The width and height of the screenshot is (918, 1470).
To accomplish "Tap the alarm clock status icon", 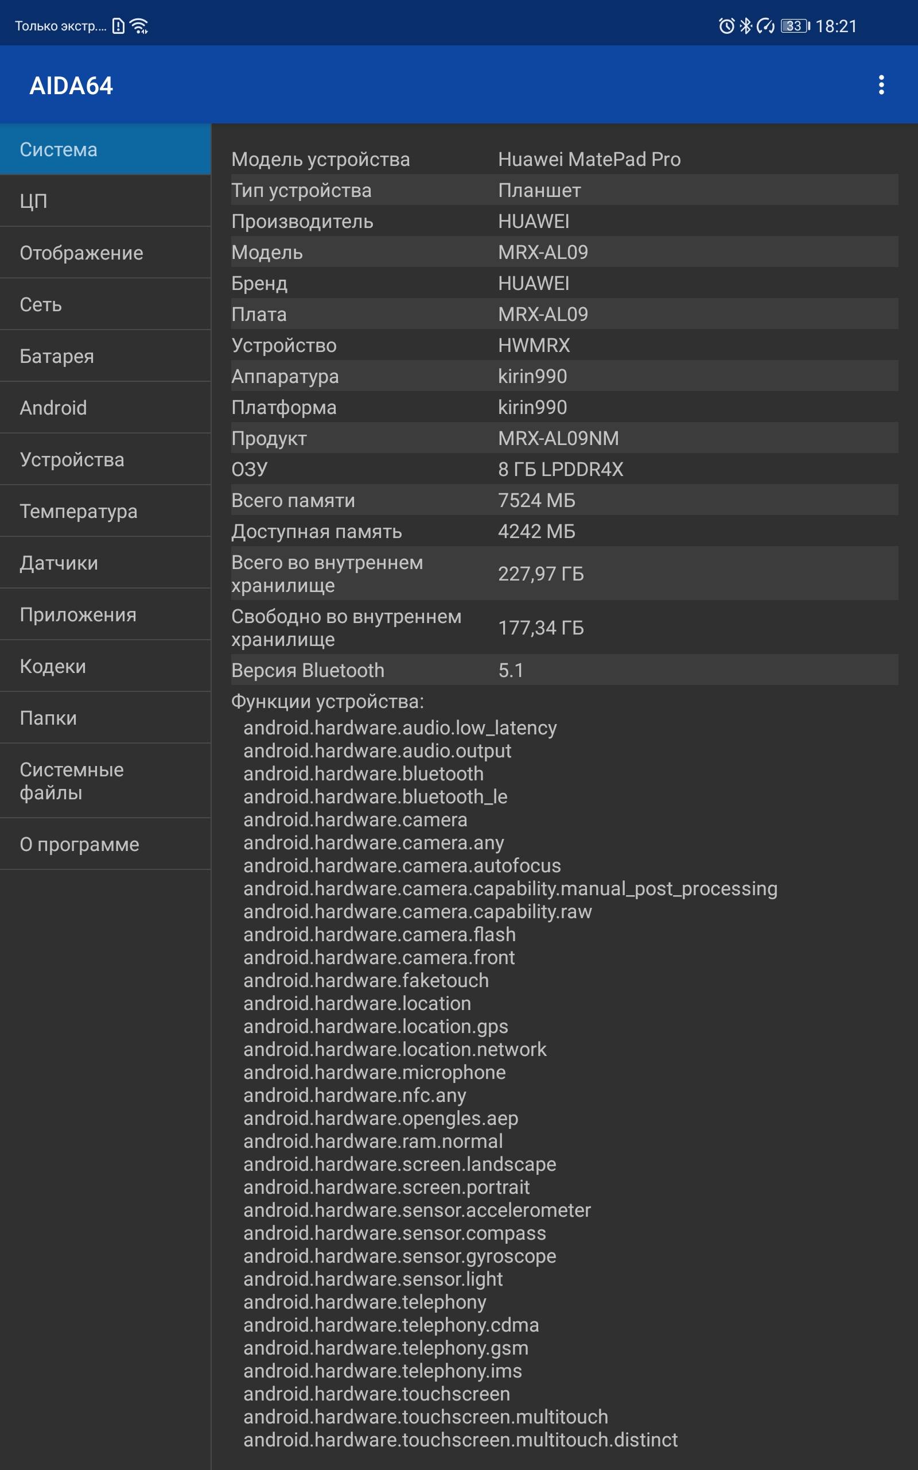I will (726, 26).
